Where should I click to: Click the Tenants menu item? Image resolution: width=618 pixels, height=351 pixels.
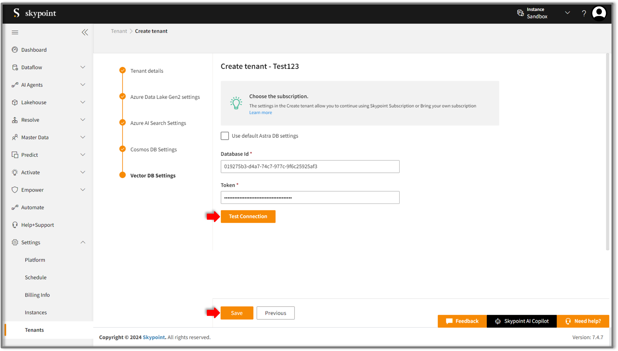pos(34,330)
